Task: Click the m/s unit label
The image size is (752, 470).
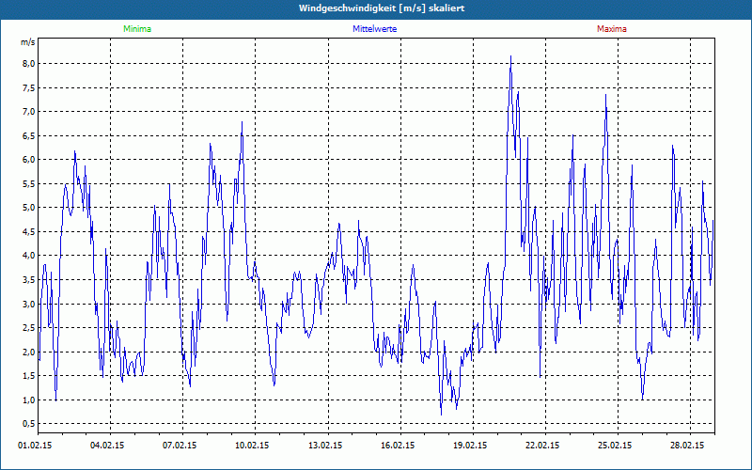Action: click(x=28, y=42)
